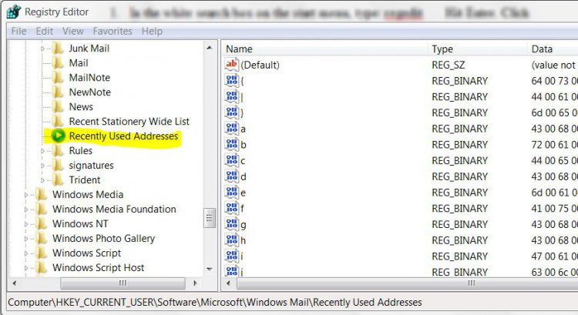Image resolution: width=578 pixels, height=315 pixels.
Task: Expand the signatures tree node
Action: pos(42,166)
